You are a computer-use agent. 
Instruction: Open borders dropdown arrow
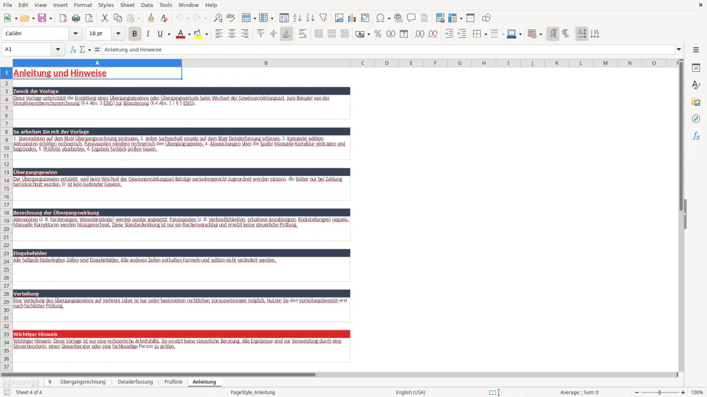[x=485, y=34]
